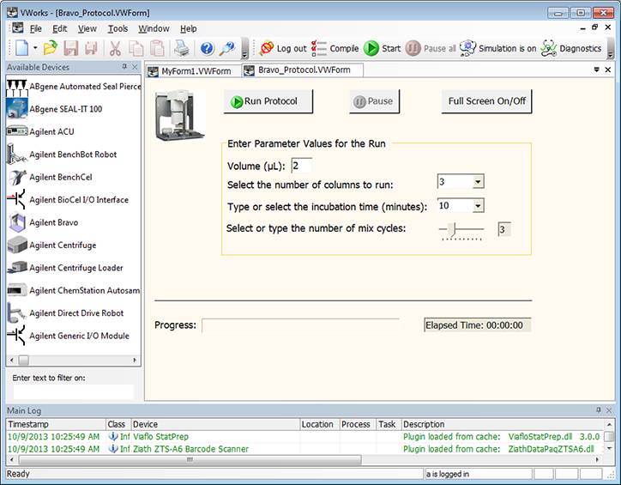Click the New file toolbar icon
621x485 pixels.
[21, 49]
